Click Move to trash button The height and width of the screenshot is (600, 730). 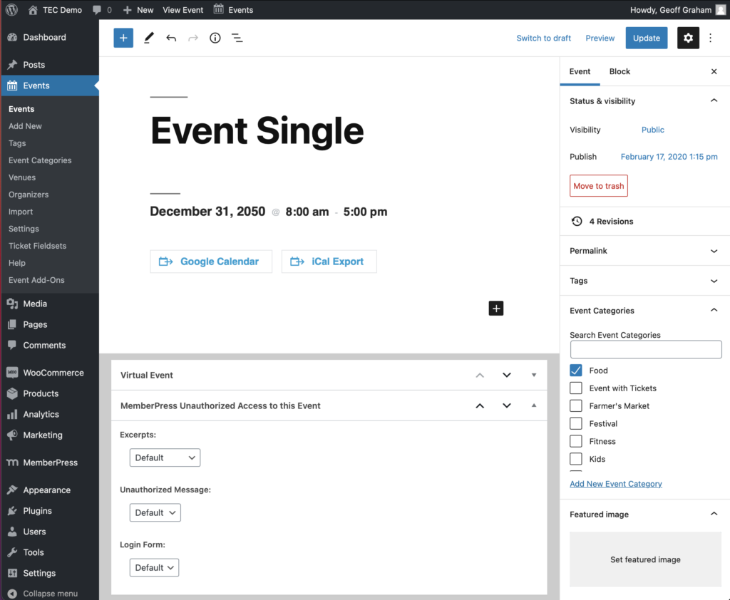(599, 186)
